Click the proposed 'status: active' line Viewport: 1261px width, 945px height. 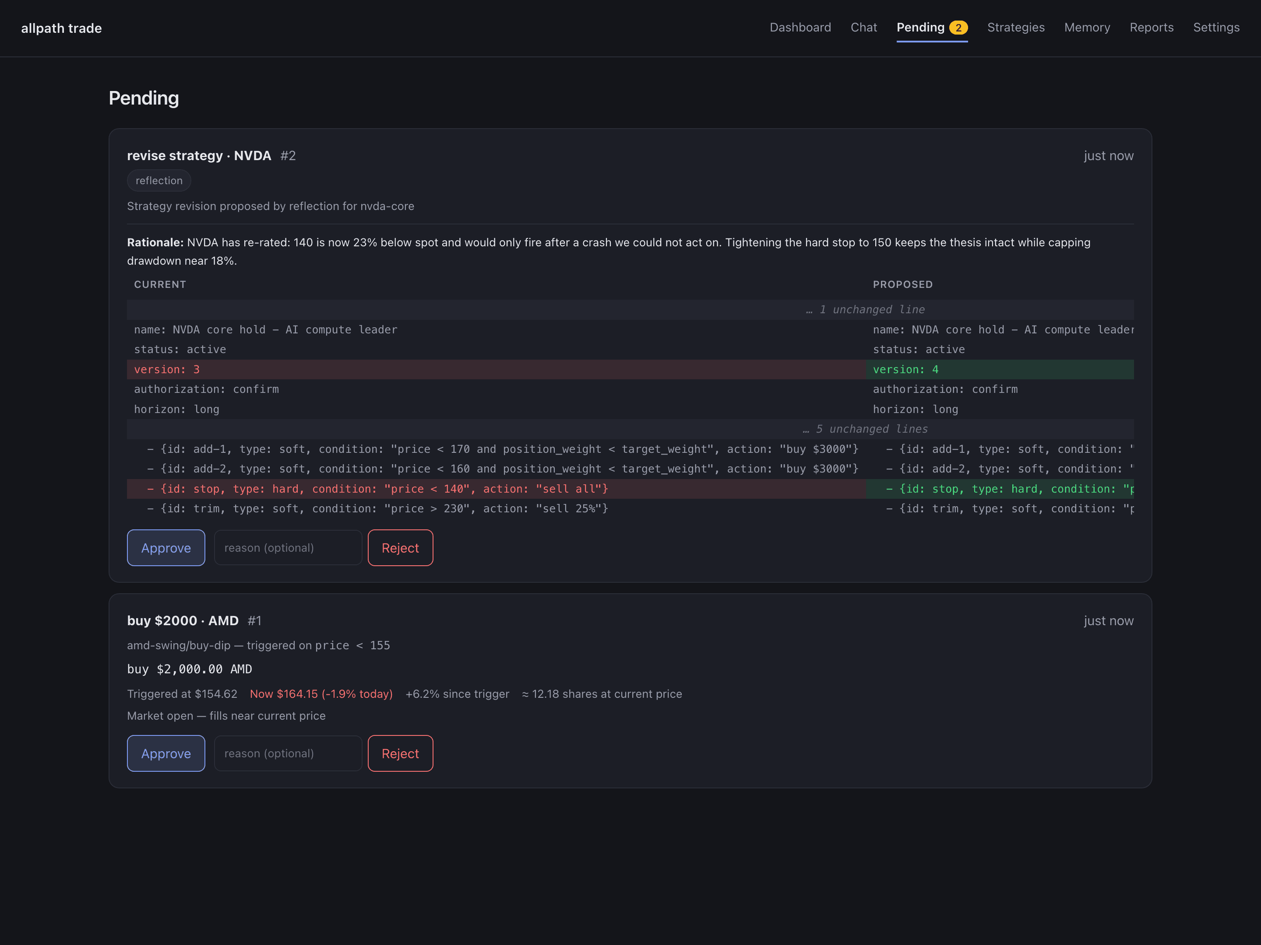tap(1000, 349)
